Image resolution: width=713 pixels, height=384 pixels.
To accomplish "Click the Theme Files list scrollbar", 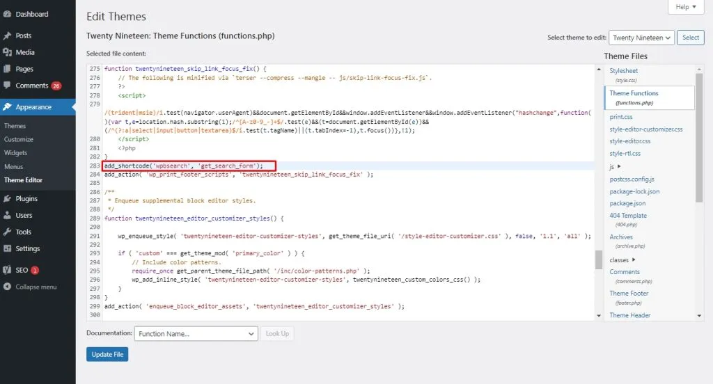I will click(699, 138).
